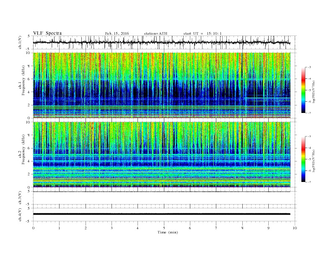Click the "VLF Spectra" plot title
The width and height of the screenshot is (332, 256).
pos(47,33)
